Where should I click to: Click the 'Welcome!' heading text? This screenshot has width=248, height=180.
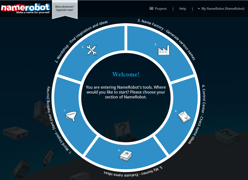[126, 74]
